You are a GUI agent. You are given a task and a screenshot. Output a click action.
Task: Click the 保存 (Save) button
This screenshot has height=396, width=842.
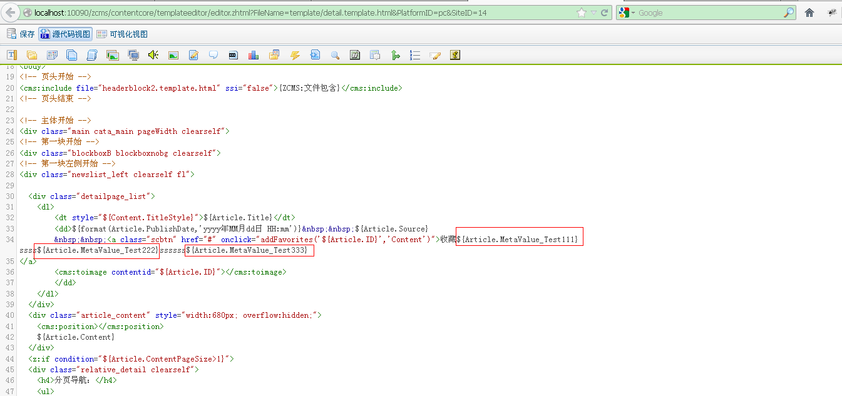tap(21, 34)
